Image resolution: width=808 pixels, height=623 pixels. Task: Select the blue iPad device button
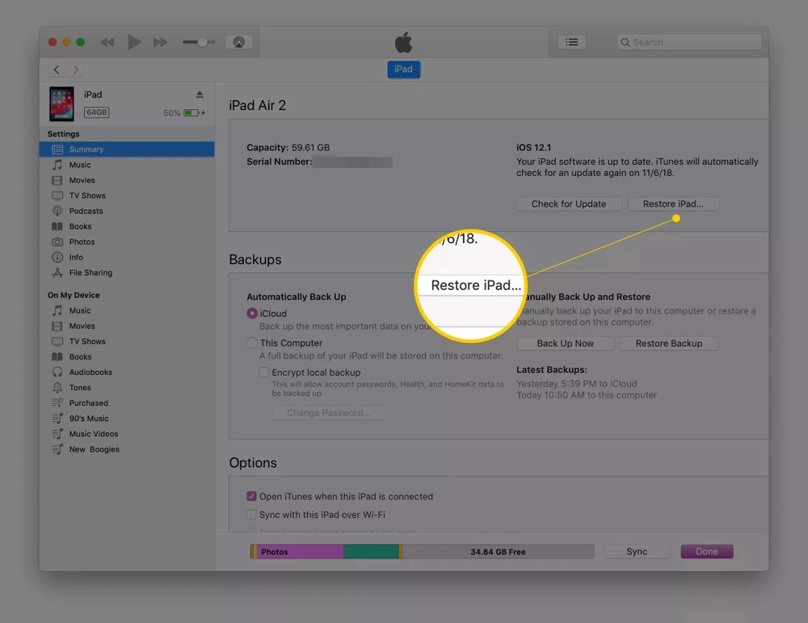pos(403,69)
